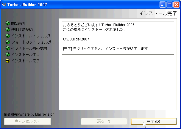
Task: Open the Turbo JBuilder title bar icon menu
Action: [x=4, y=5]
